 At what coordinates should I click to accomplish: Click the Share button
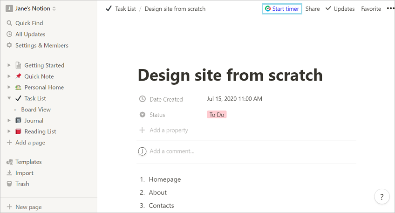pos(313,8)
